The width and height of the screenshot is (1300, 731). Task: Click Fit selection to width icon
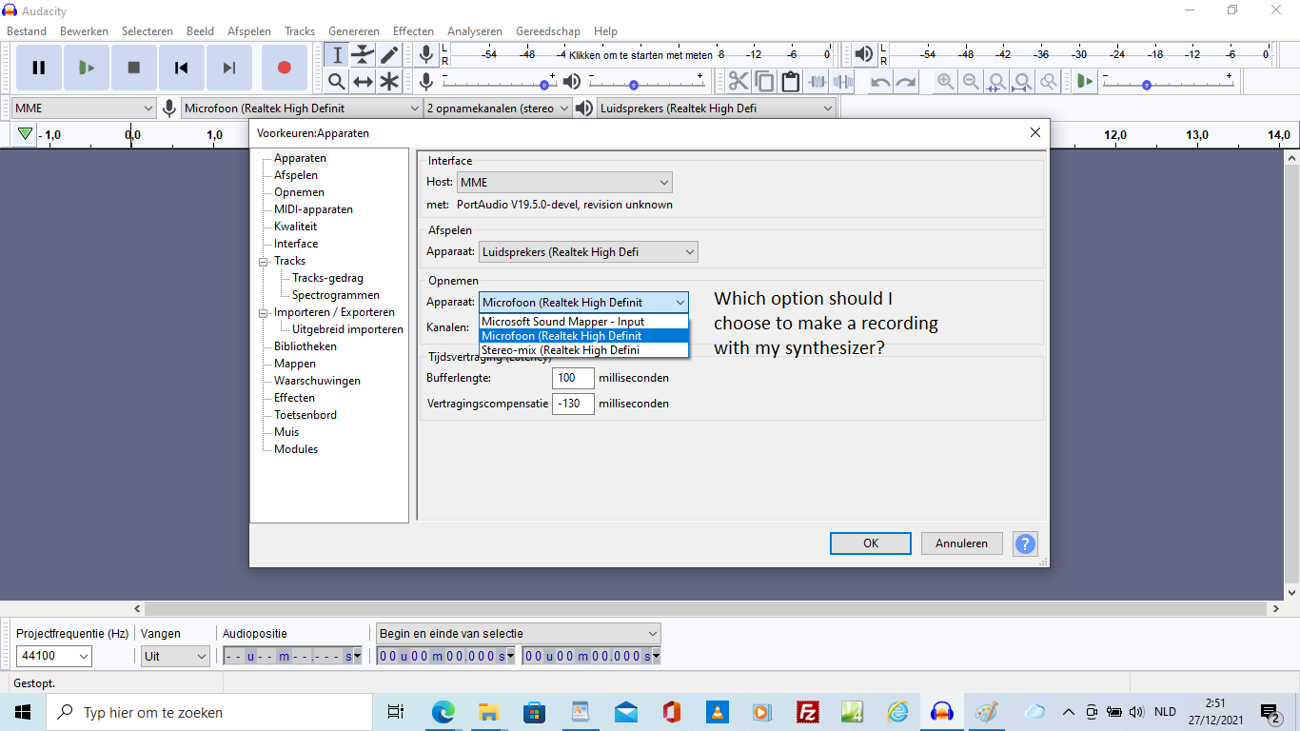996,81
